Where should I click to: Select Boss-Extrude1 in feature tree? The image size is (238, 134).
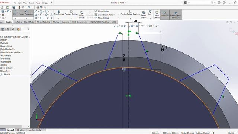pyautogui.click(x=7, y=68)
